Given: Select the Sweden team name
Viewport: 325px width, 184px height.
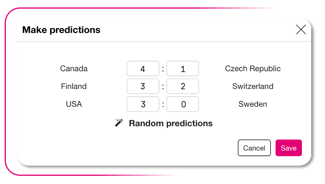Looking at the screenshot, I should [253, 104].
